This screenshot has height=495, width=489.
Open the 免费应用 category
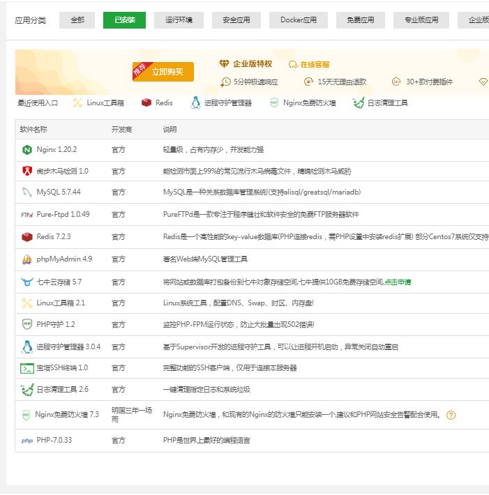pos(361,20)
